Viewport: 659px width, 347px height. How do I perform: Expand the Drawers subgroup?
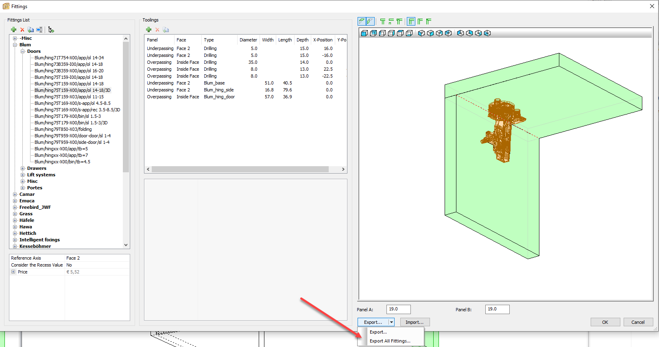pyautogui.click(x=23, y=169)
